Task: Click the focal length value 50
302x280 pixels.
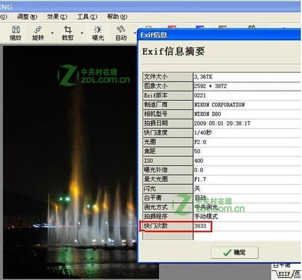Action: 198,151
